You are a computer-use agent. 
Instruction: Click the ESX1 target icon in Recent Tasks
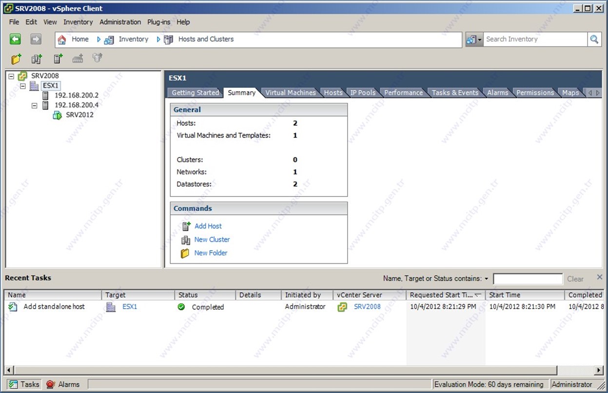(x=111, y=307)
